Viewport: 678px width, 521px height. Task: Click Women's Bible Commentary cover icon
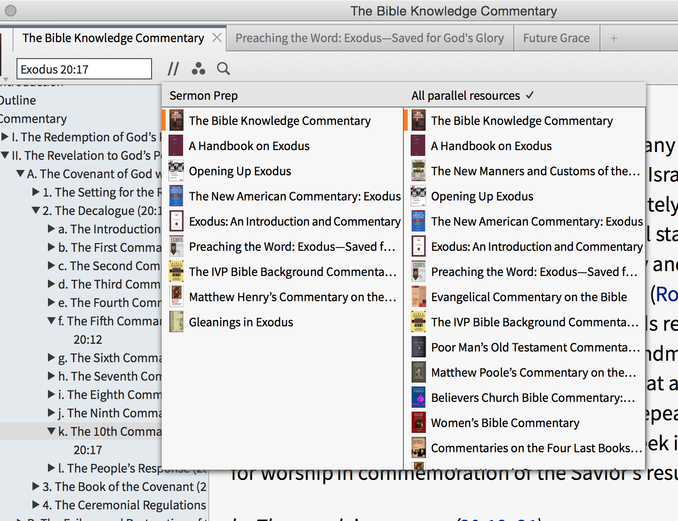tap(418, 423)
